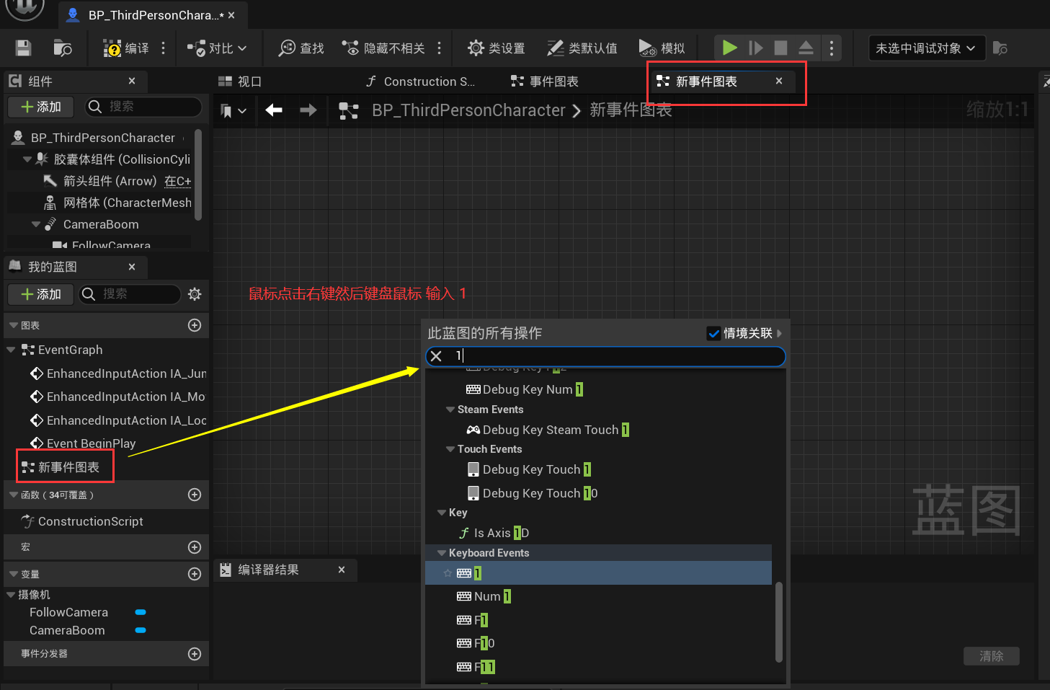This screenshot has height=690, width=1050.
Task: Switch to the 视口 viewport tab
Action: (x=240, y=81)
